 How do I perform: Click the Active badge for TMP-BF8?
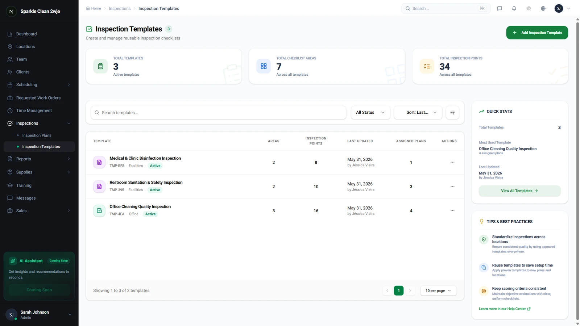click(155, 166)
